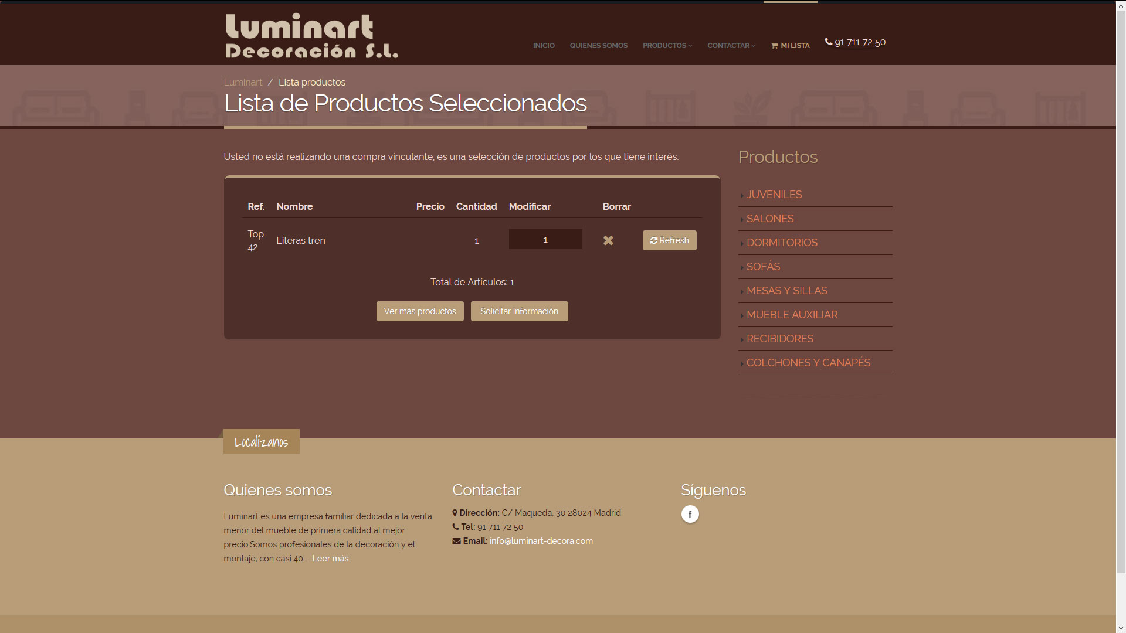The image size is (1126, 633).
Task: Click the Facebook icon under Síguenos
Action: [690, 514]
